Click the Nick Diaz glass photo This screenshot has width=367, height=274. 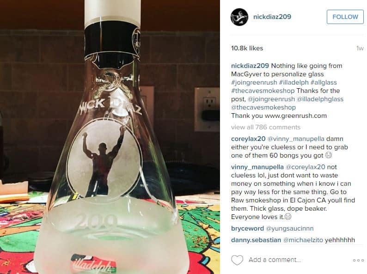pos(110,137)
